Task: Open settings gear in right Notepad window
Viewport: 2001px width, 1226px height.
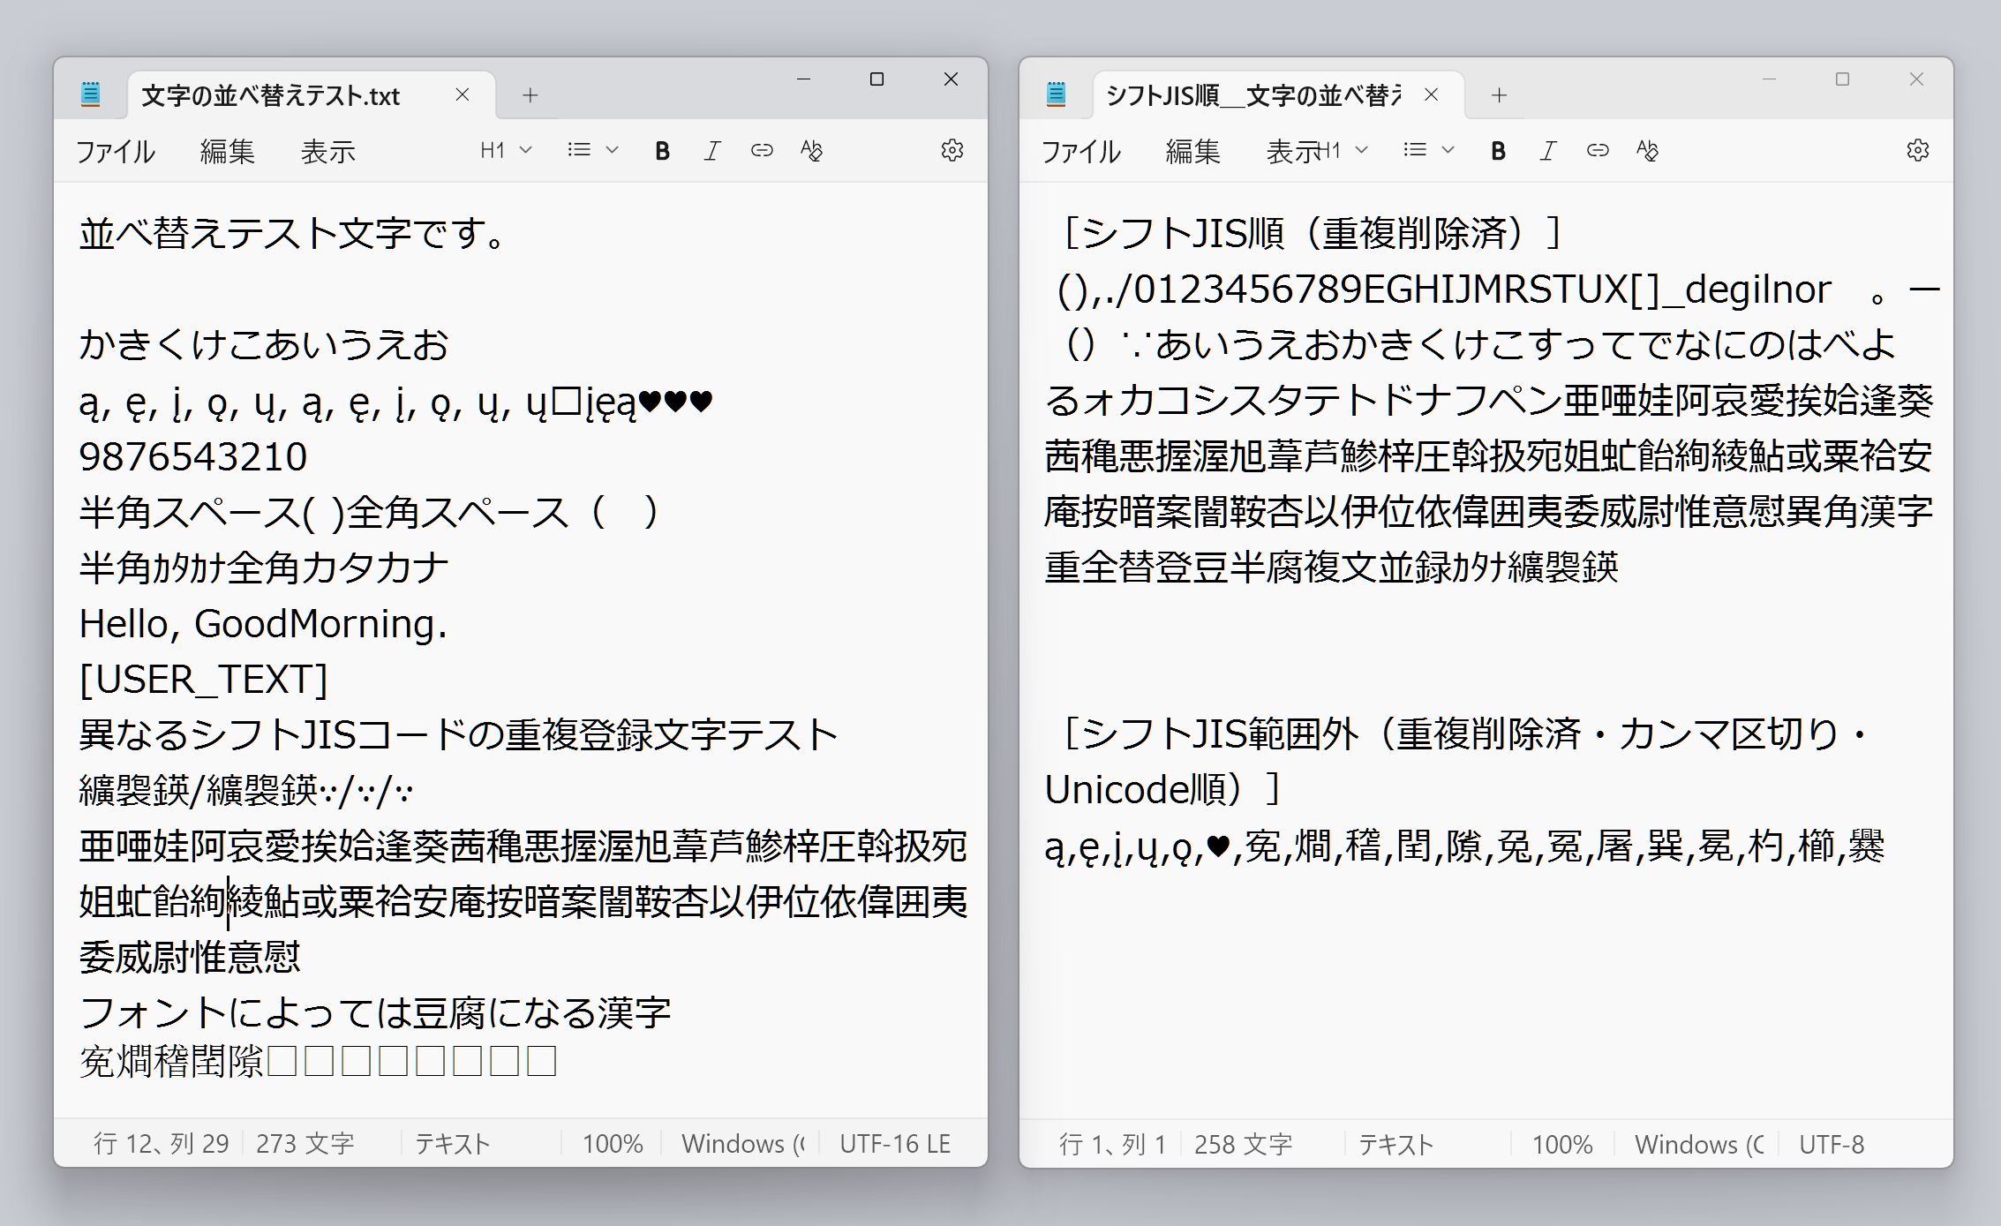Action: click(x=1917, y=151)
